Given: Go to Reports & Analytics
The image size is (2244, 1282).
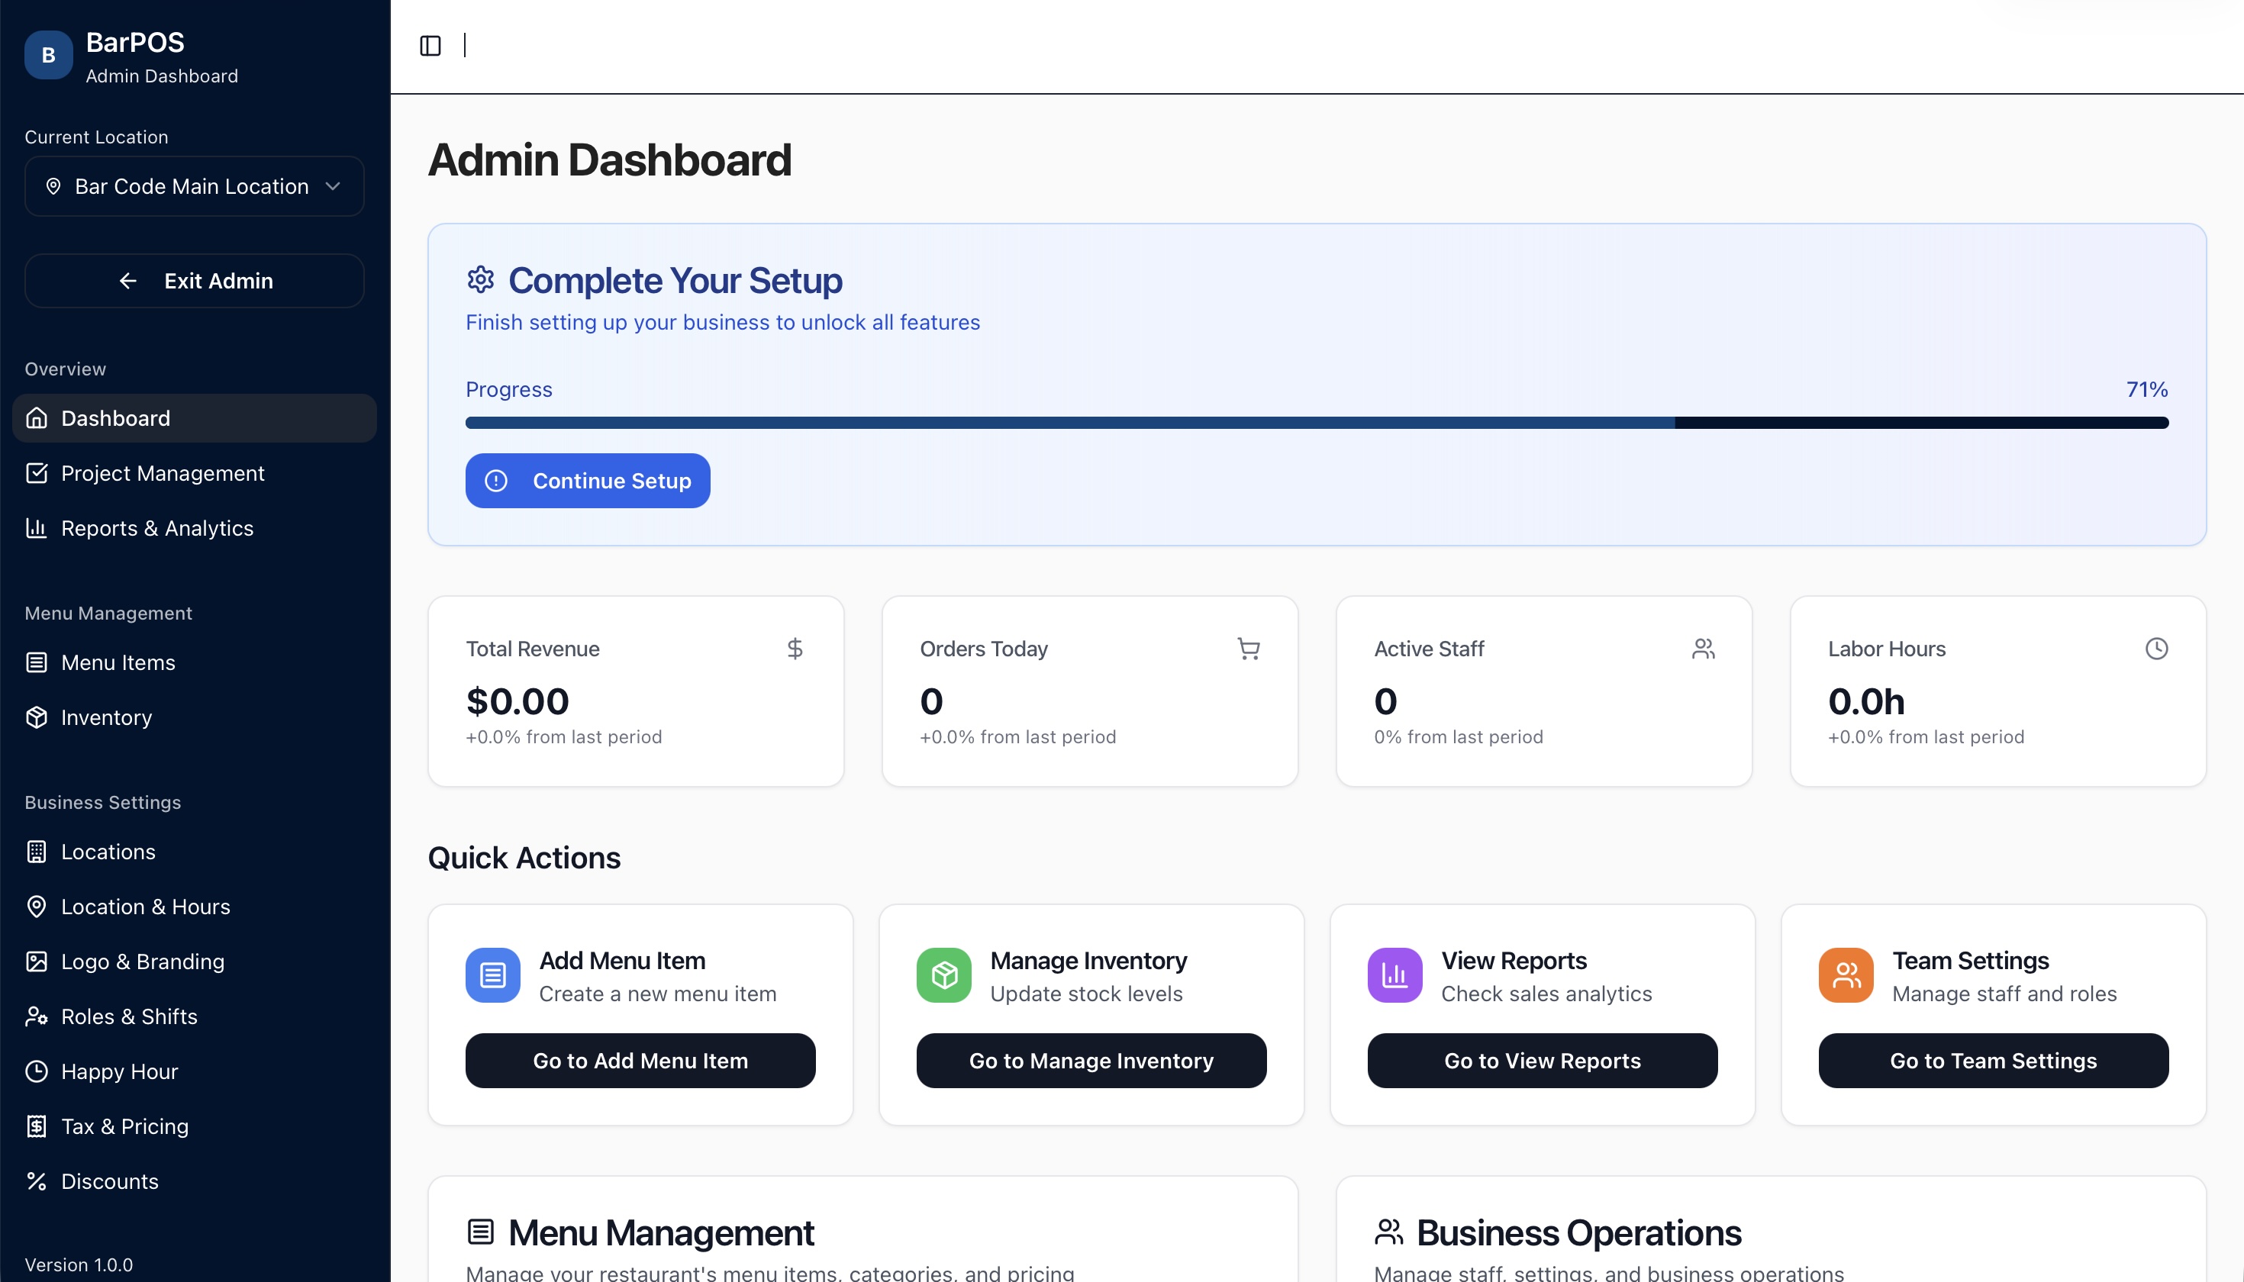Looking at the screenshot, I should coord(195,528).
